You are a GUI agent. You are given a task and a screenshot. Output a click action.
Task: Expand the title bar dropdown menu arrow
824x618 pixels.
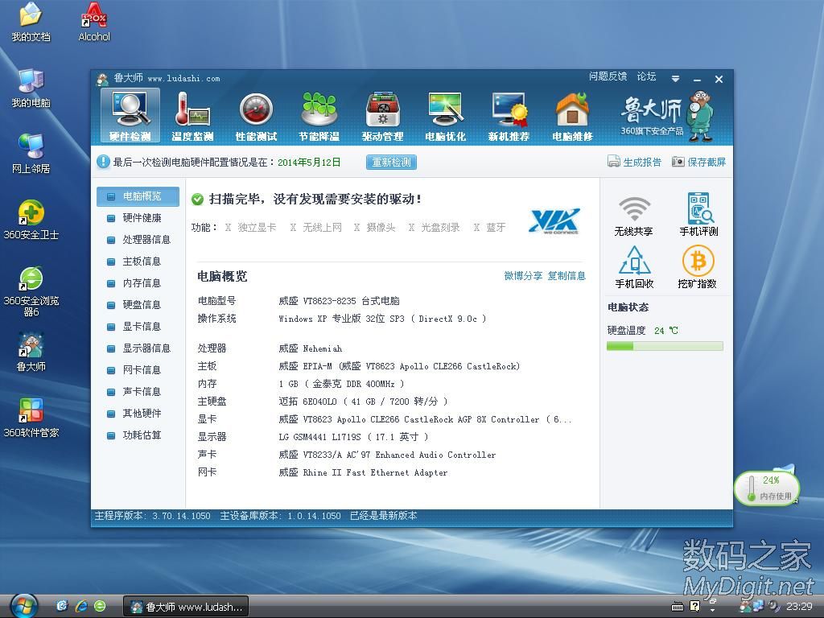675,79
